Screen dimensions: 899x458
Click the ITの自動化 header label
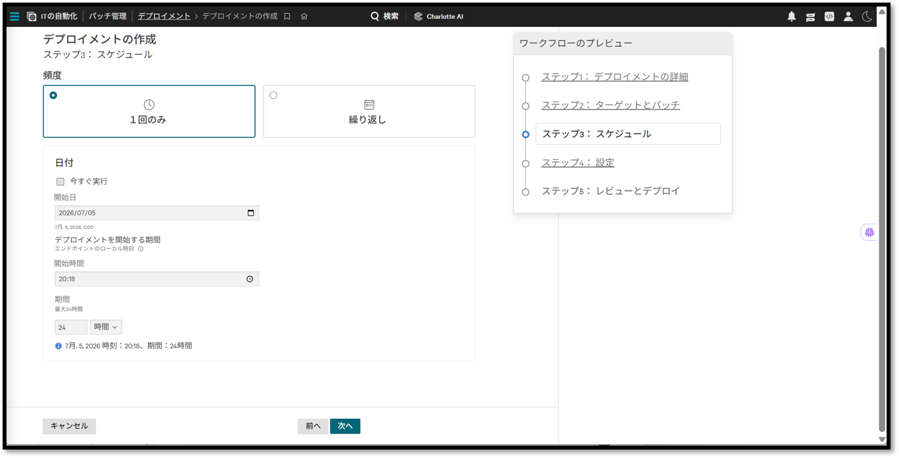(x=59, y=16)
